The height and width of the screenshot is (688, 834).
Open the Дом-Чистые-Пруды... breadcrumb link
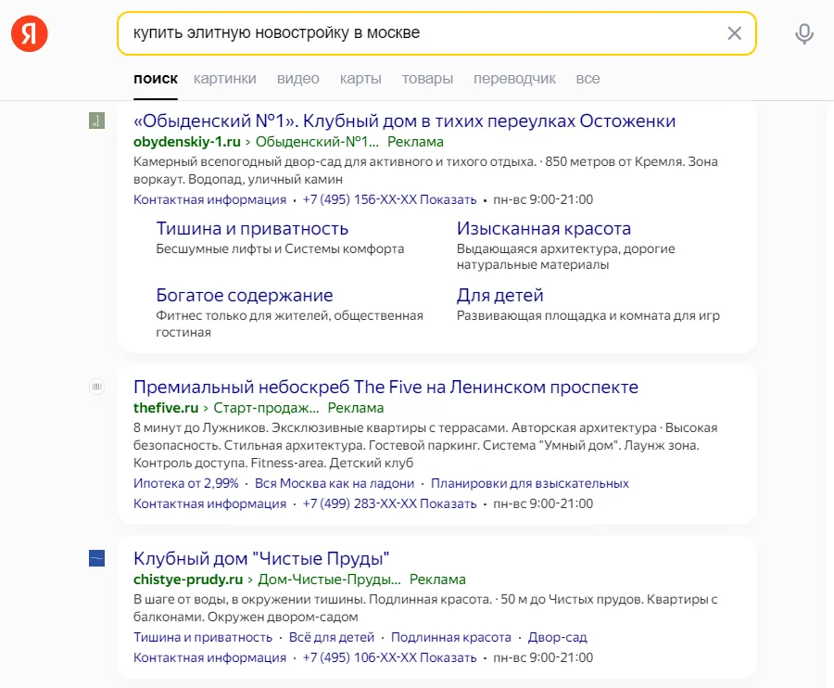pos(330,580)
